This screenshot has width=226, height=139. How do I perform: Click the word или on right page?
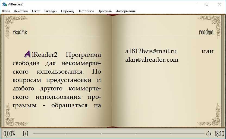[208, 51]
